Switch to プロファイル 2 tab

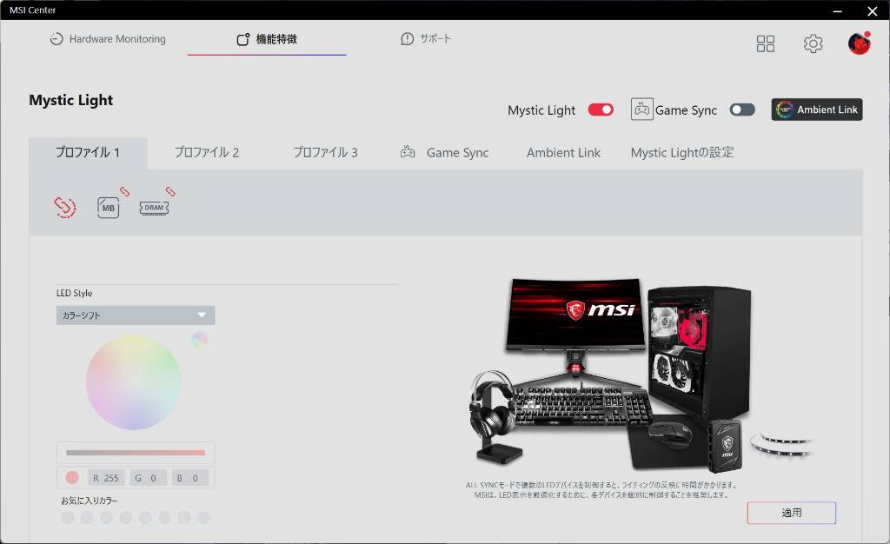click(x=207, y=153)
